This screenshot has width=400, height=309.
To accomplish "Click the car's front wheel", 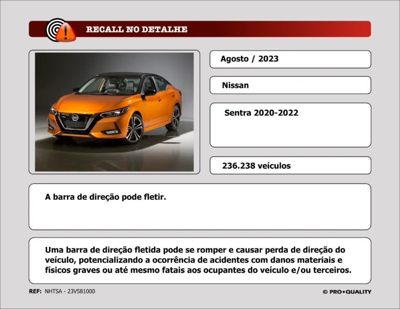I will click(134, 128).
